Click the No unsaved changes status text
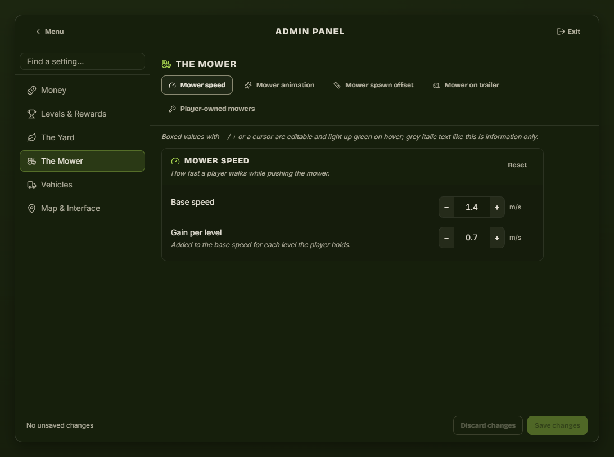 (60, 425)
